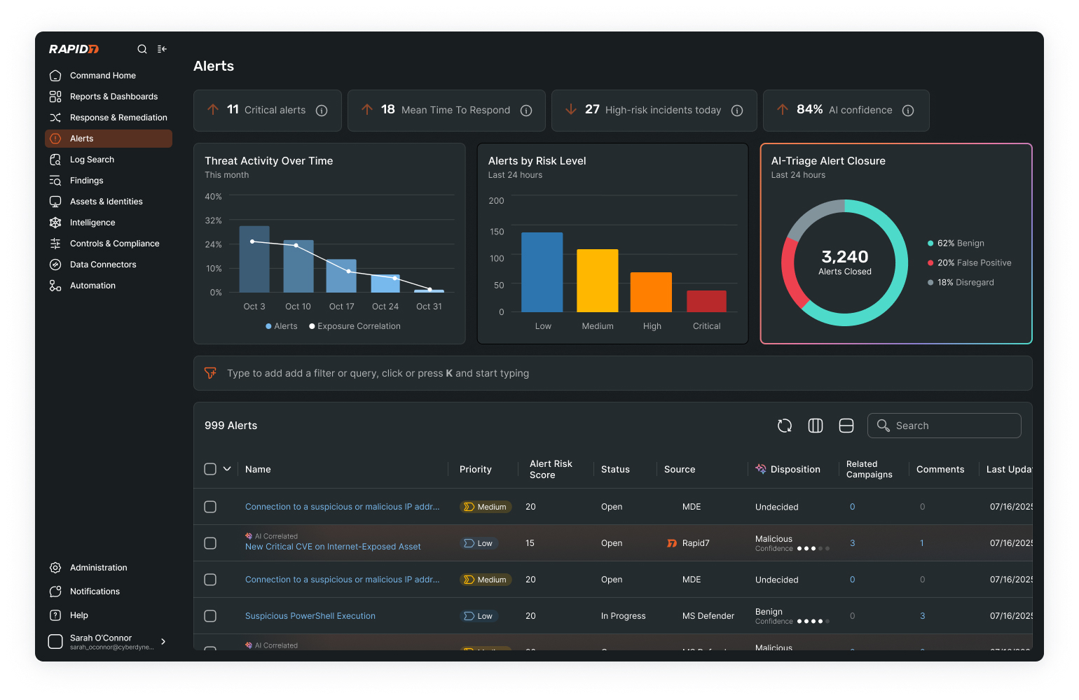Image resolution: width=1079 pixels, height=700 pixels.
Task: Select the Alerts menu item
Action: [x=109, y=139]
